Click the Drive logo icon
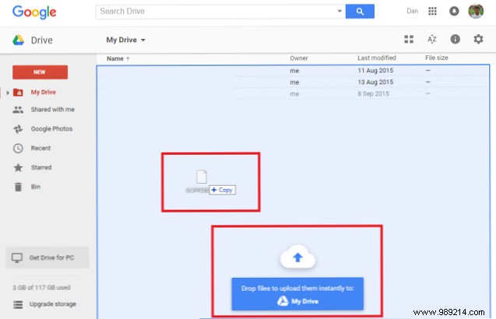 19,40
